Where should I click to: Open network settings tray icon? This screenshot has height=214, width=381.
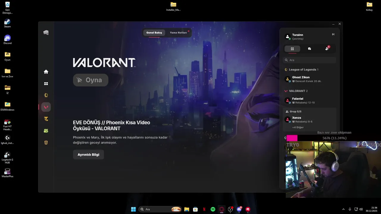[x=356, y=209]
